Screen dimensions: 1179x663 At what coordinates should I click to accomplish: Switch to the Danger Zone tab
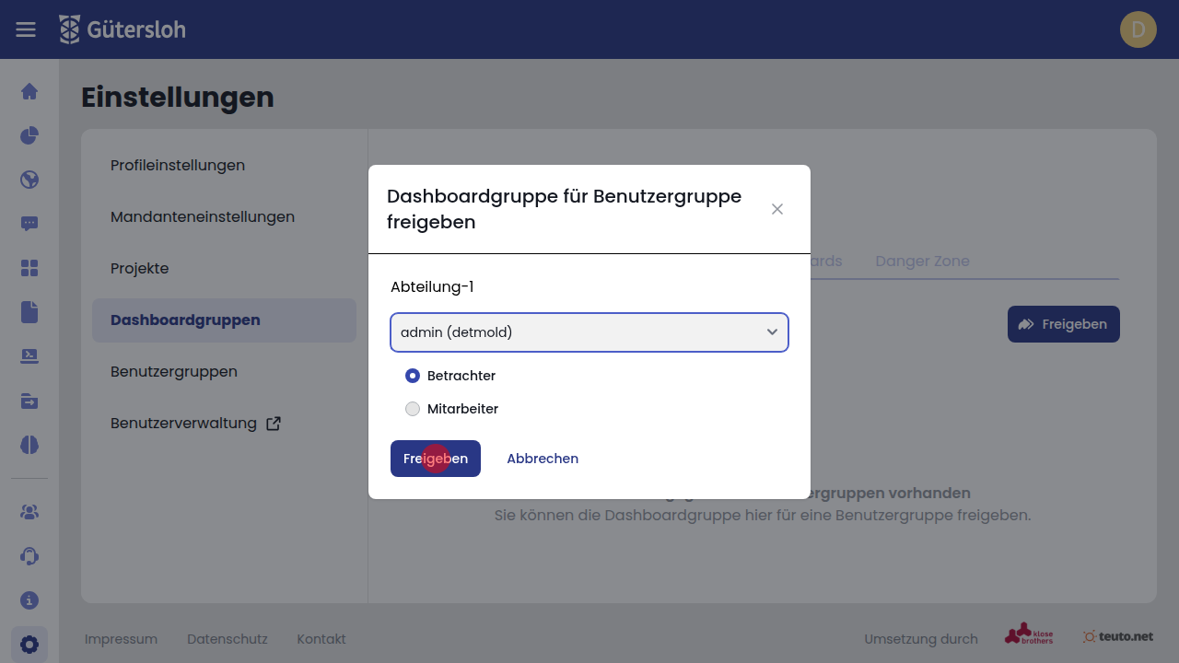coord(922,262)
